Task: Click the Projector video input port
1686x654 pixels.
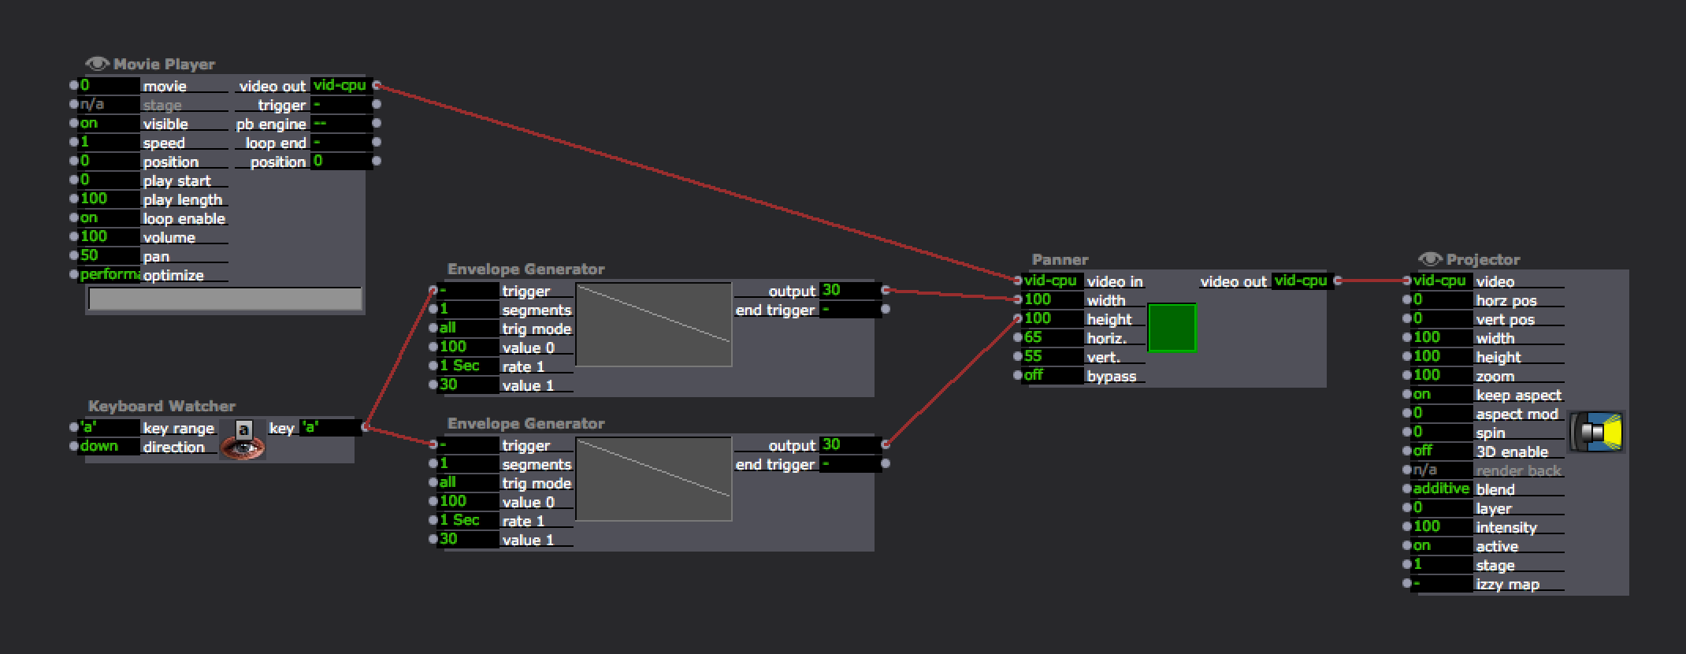Action: [x=1407, y=281]
